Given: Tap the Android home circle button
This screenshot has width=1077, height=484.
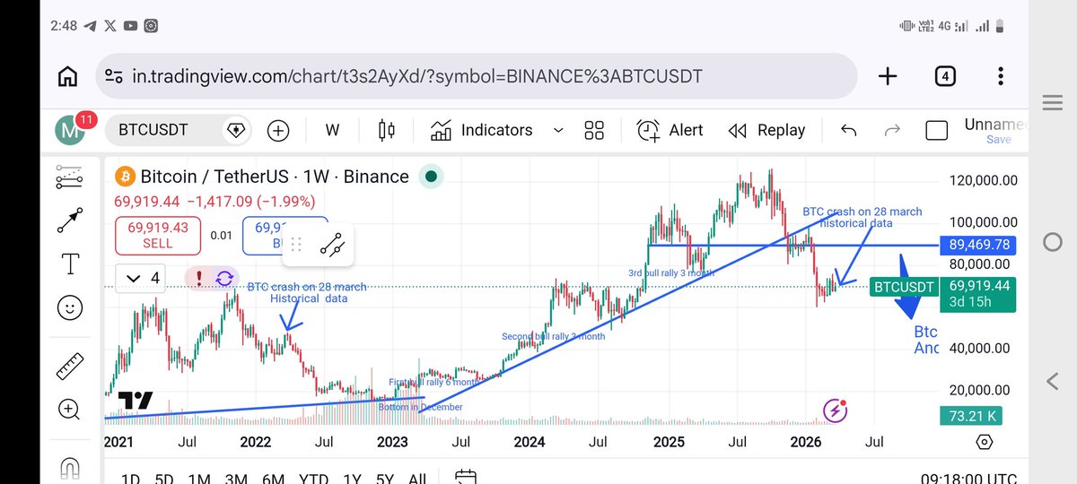Looking at the screenshot, I should click(1053, 242).
